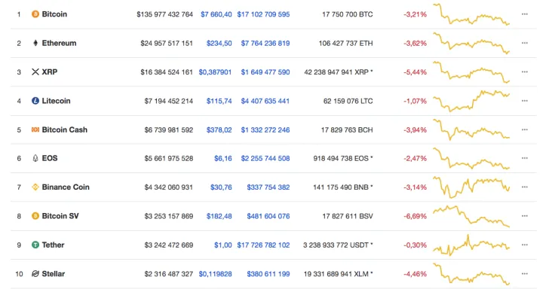Click the Tether green logo icon
Image resolution: width=555 pixels, height=289 pixels.
click(35, 245)
